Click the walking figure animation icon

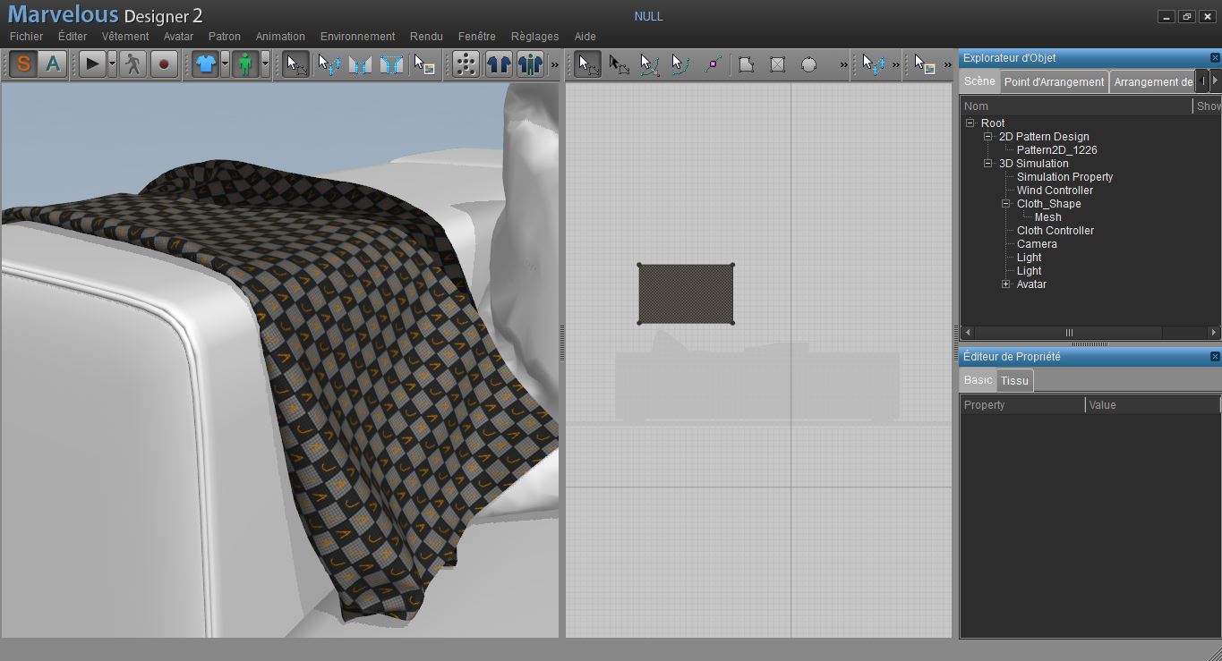tap(132, 64)
